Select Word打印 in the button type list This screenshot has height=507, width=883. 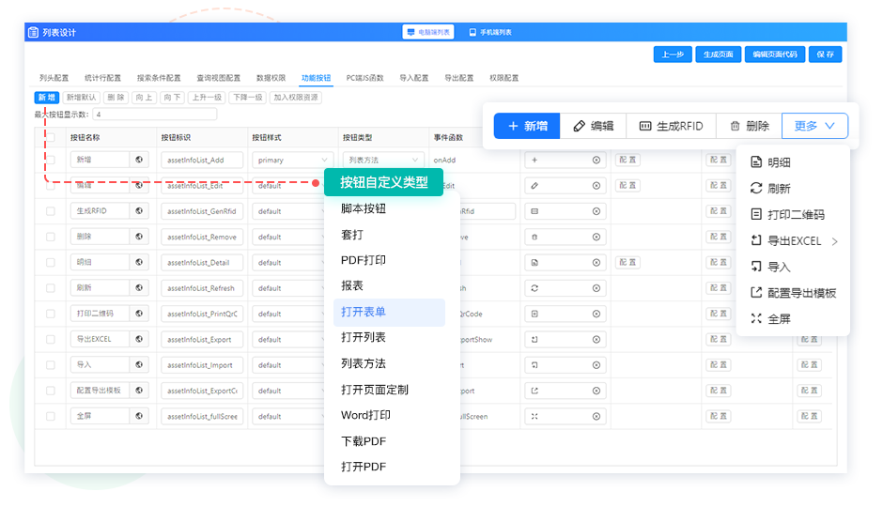tap(365, 415)
